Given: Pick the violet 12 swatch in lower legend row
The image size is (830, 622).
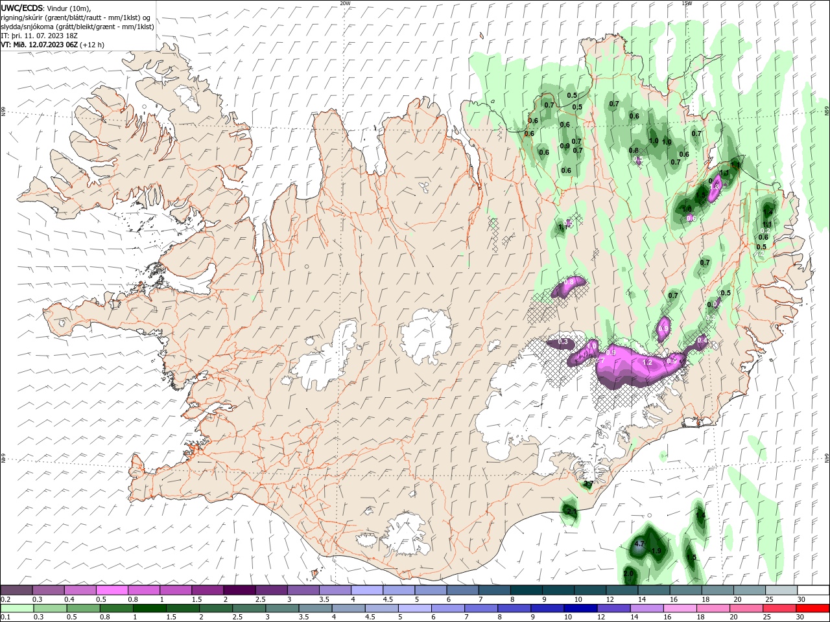Looking at the screenshot, I should click(613, 608).
